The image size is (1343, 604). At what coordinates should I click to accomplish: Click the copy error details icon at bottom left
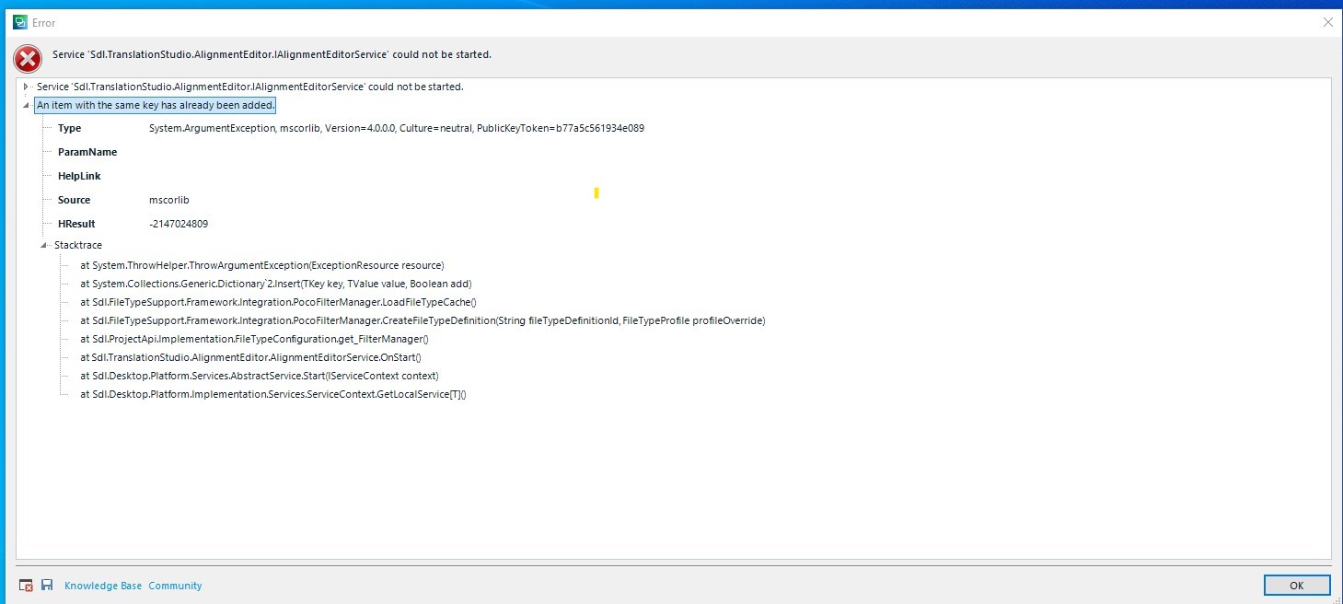pyautogui.click(x=27, y=586)
